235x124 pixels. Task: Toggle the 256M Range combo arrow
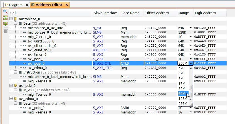(x=191, y=64)
